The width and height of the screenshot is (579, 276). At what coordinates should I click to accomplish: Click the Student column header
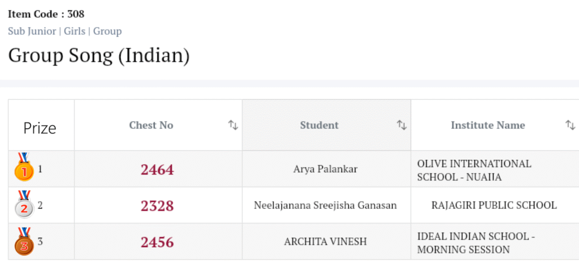point(319,125)
